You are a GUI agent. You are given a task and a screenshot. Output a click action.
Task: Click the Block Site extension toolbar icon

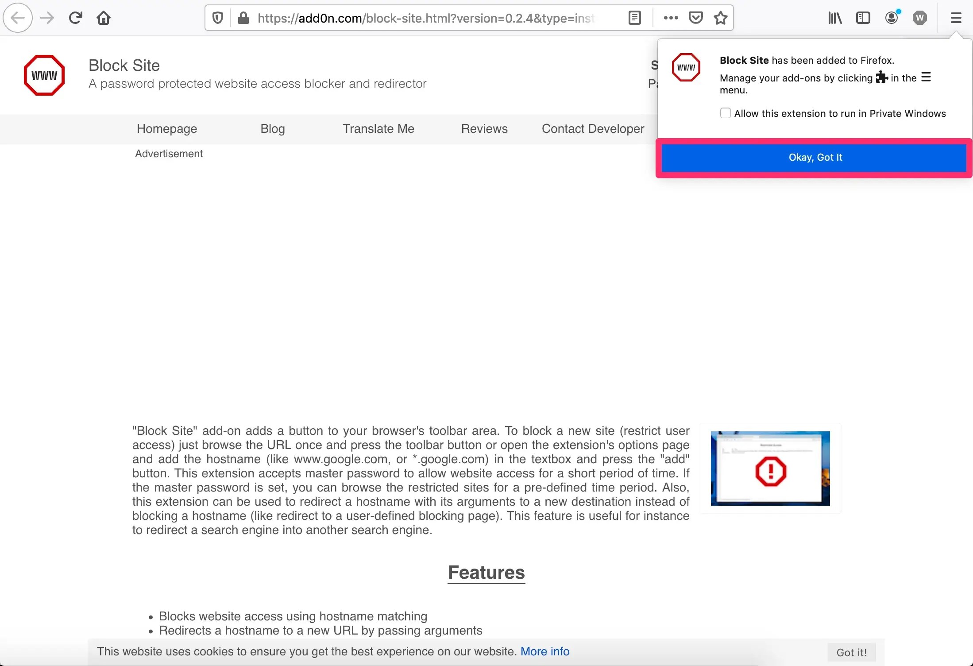[x=920, y=18]
